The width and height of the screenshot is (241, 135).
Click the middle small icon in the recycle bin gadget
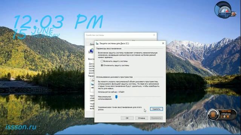[224, 117]
